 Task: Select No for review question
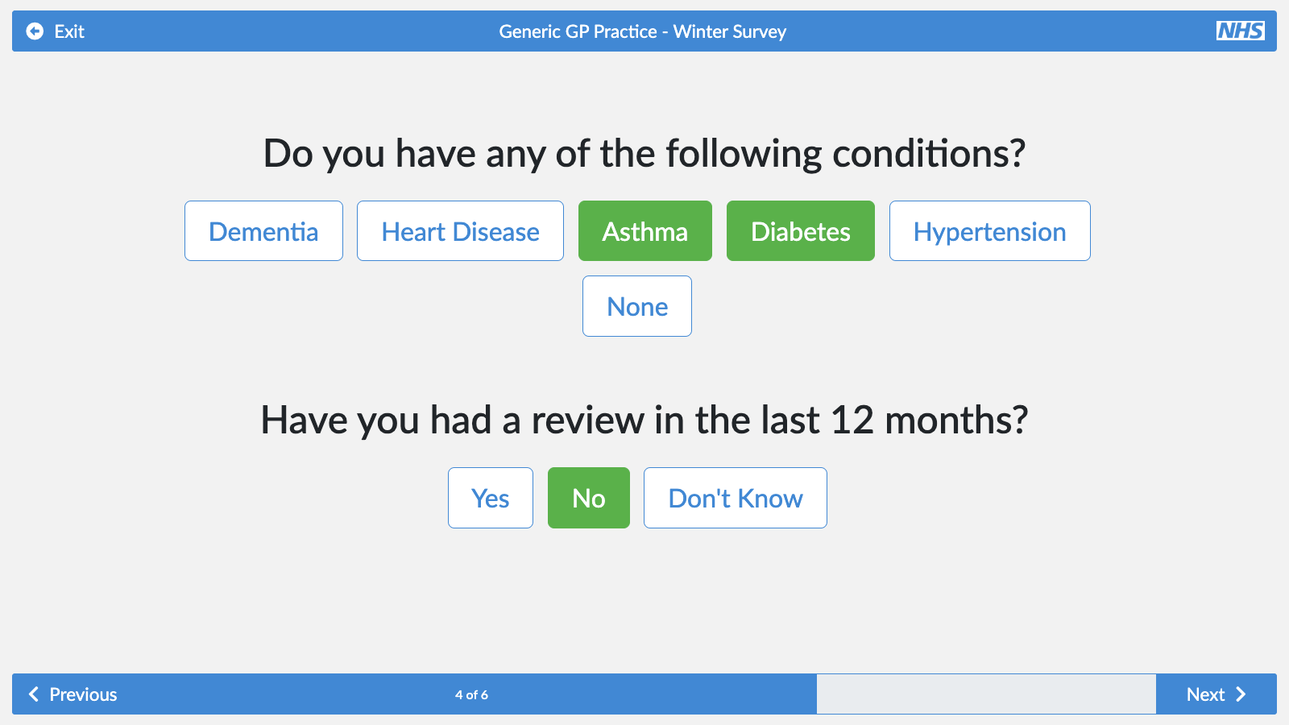point(588,498)
